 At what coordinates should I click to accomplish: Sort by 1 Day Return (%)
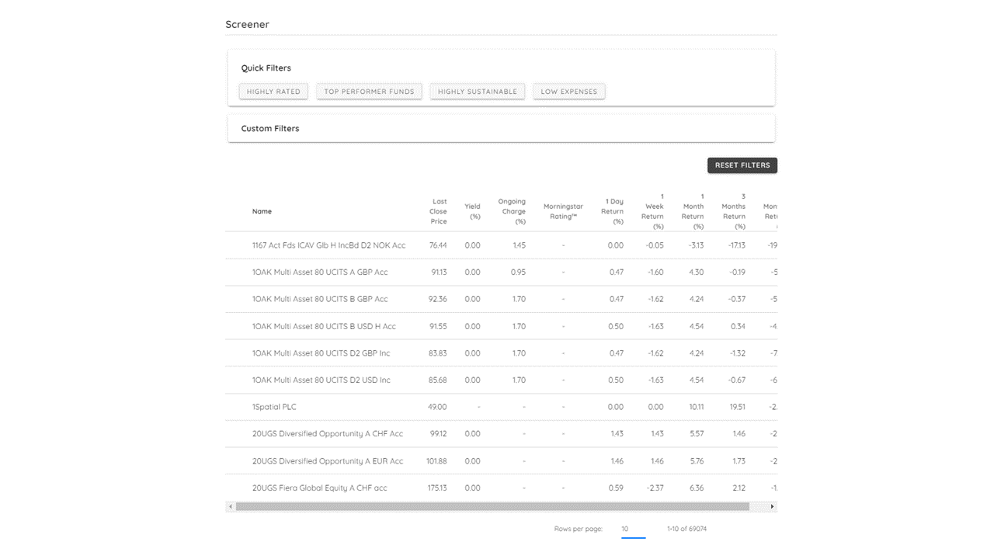click(613, 210)
